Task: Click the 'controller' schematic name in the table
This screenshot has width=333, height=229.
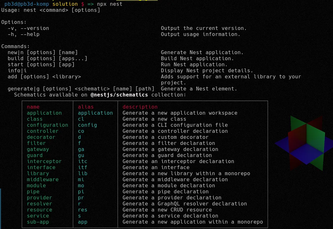Action: click(x=43, y=131)
